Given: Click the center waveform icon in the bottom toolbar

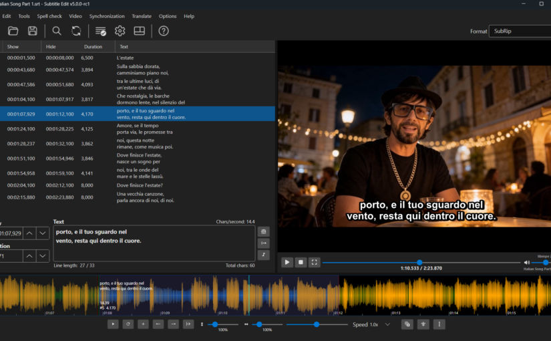Looking at the screenshot, I should [x=423, y=324].
